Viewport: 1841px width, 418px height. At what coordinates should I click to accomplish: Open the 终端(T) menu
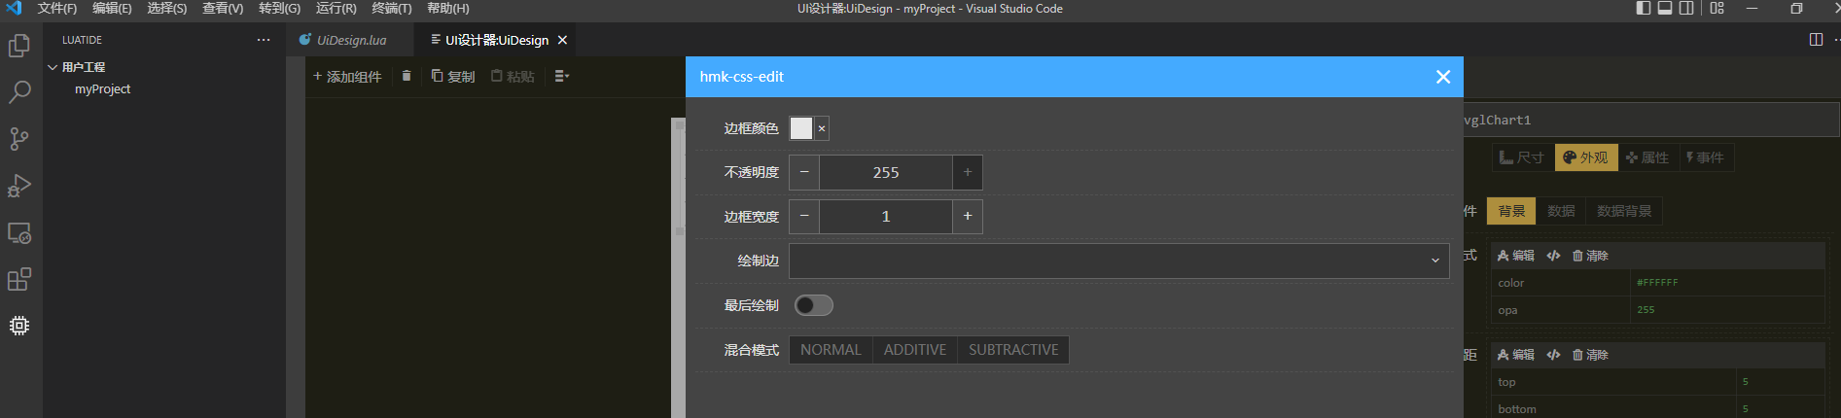pyautogui.click(x=391, y=9)
